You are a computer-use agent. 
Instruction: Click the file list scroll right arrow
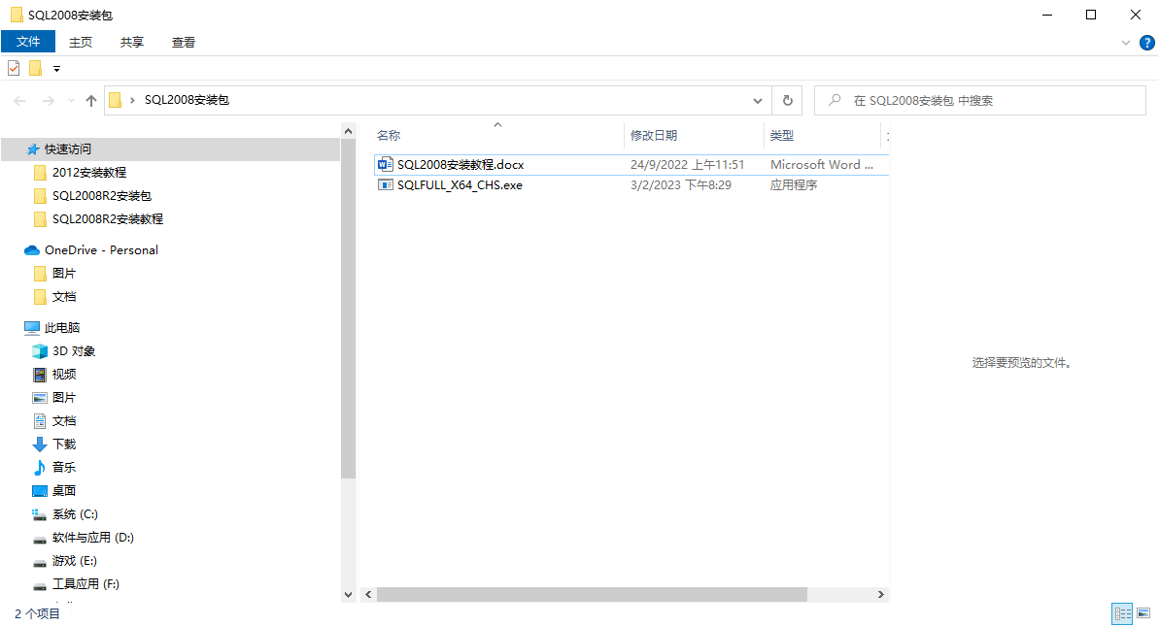coord(880,594)
